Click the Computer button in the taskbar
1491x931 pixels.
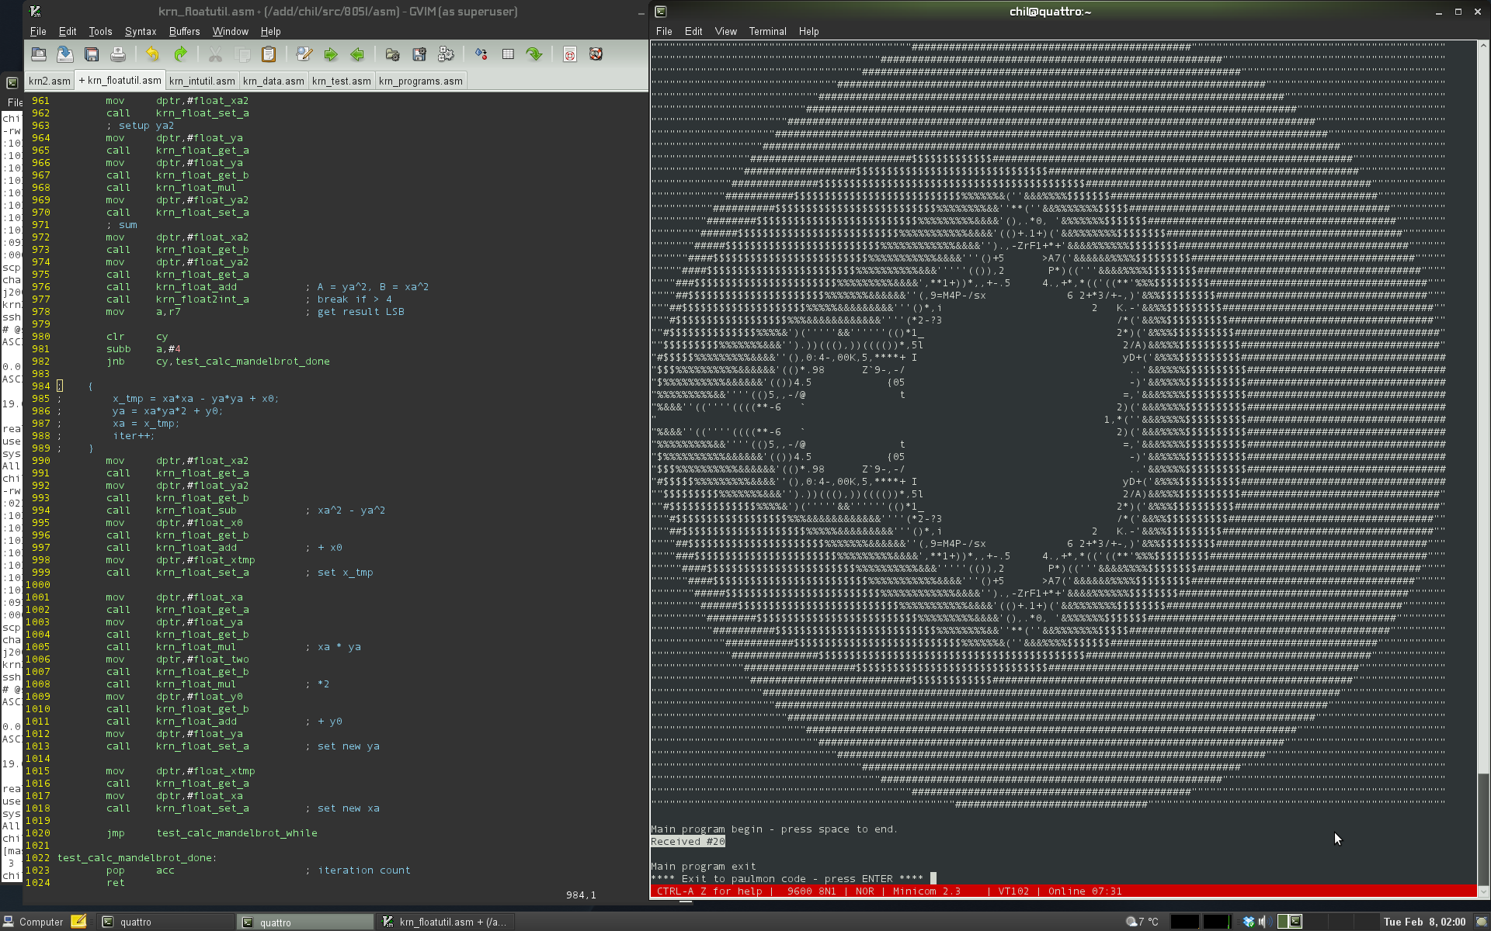tap(33, 922)
